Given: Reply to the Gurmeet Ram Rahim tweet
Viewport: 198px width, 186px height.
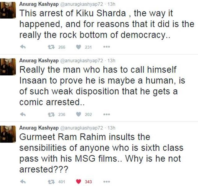Looking at the screenshot, I should point(23,181).
